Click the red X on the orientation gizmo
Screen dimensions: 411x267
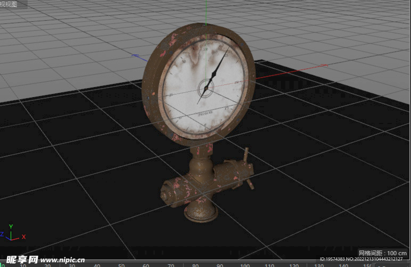tap(24, 237)
